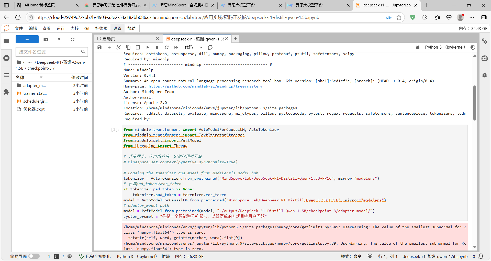The height and width of the screenshot is (261, 491).
Task: Restart kernel and run all cells
Action: pos(176,47)
